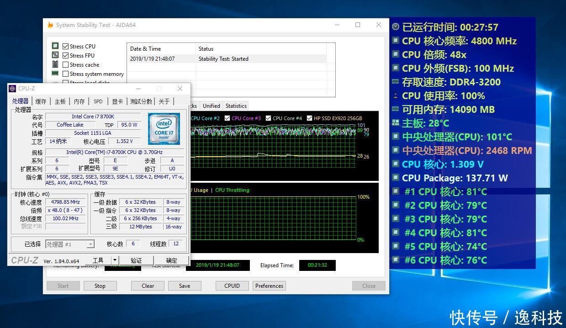This screenshot has height=328, width=566.
Task: Toggle the HP SSD EX920 256GB checkbox
Action: point(310,118)
